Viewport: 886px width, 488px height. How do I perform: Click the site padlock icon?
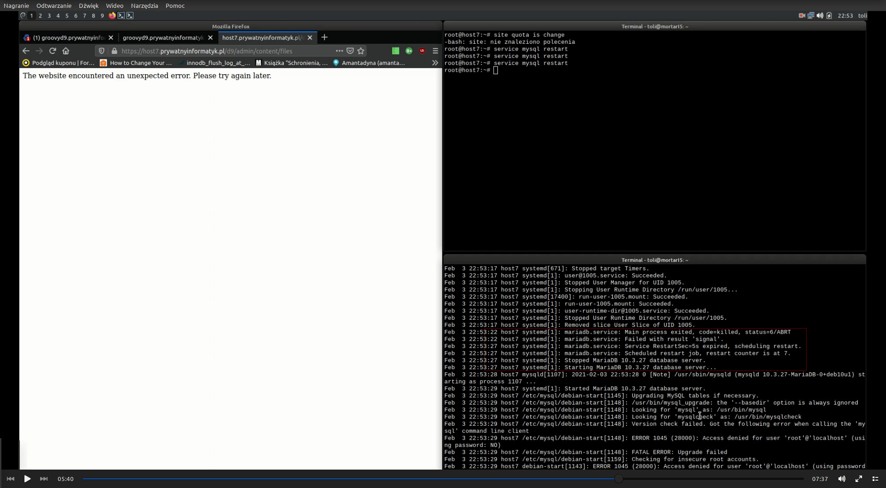[x=114, y=51]
